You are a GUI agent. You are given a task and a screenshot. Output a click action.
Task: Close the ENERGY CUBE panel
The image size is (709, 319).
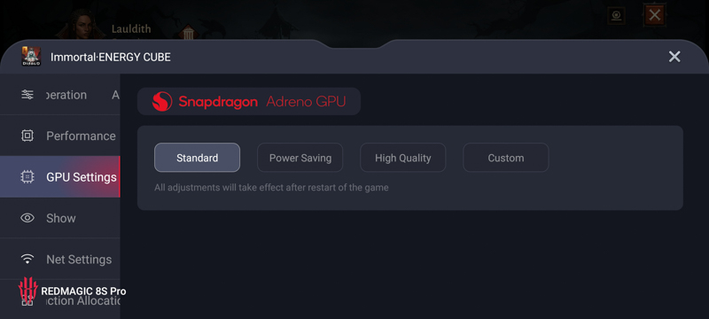[x=674, y=57]
